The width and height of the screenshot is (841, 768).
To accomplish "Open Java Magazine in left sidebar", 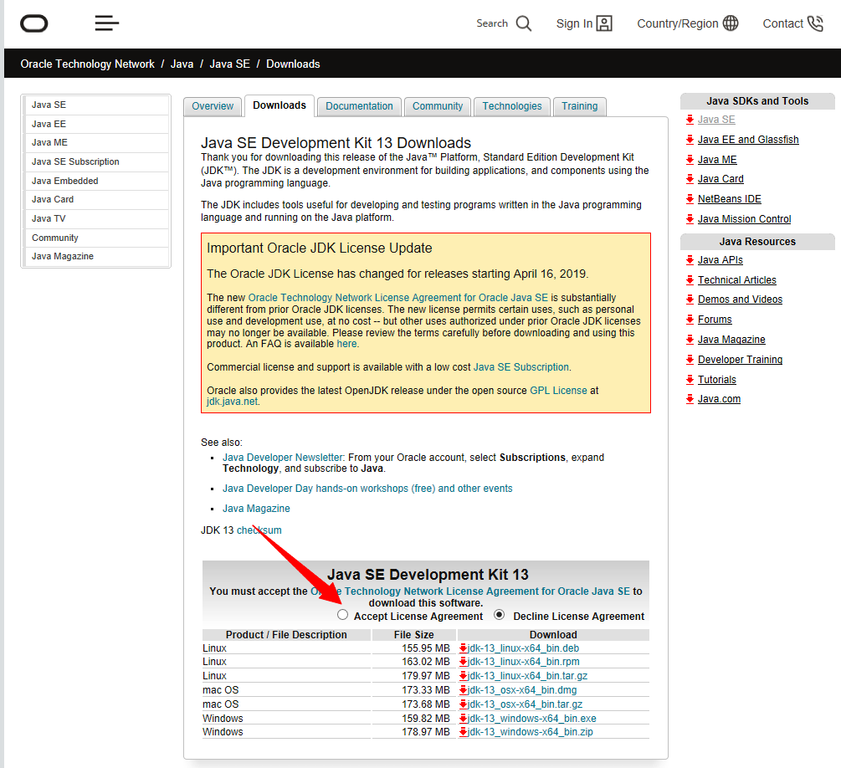I will click(96, 256).
